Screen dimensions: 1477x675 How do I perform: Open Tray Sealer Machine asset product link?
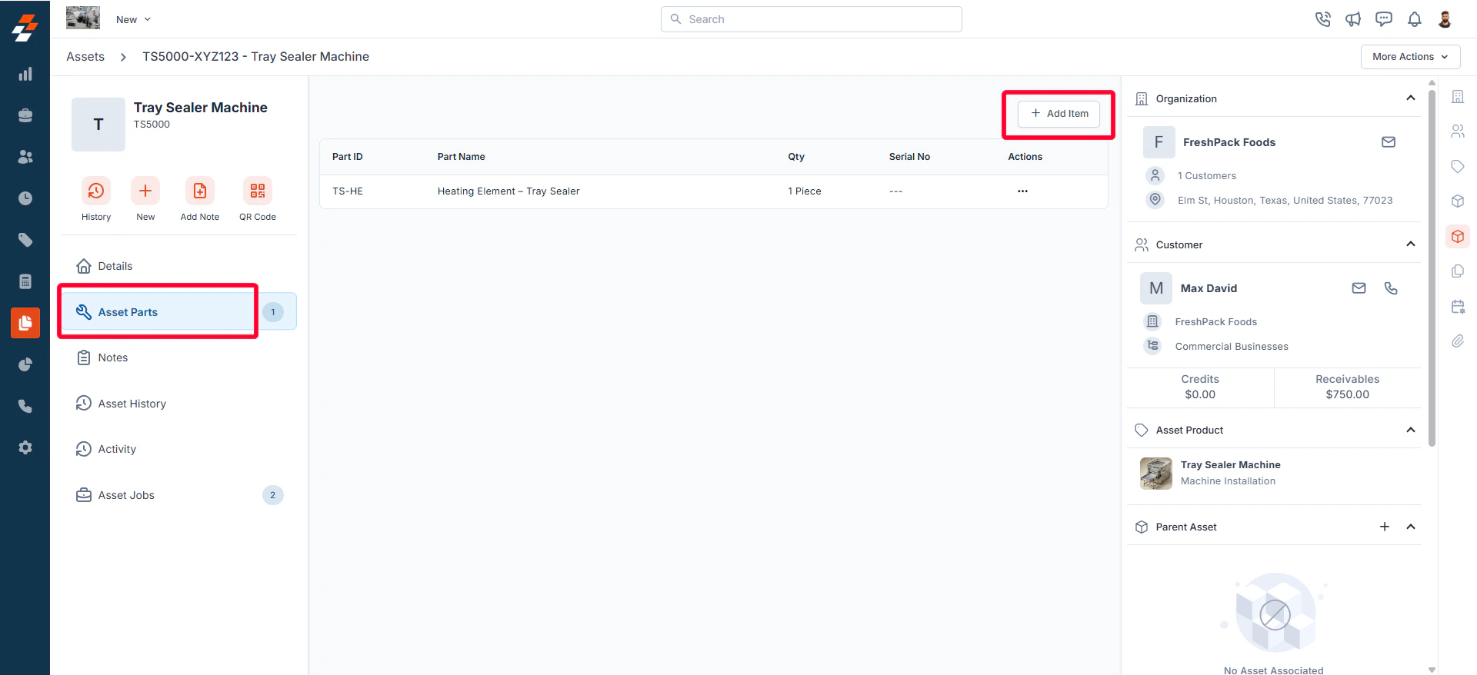(1230, 465)
